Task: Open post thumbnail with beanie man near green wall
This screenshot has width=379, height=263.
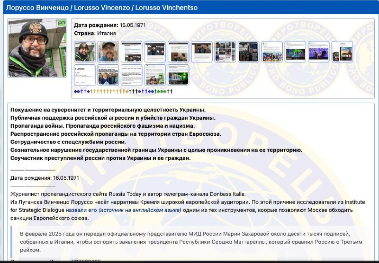Action: click(155, 75)
